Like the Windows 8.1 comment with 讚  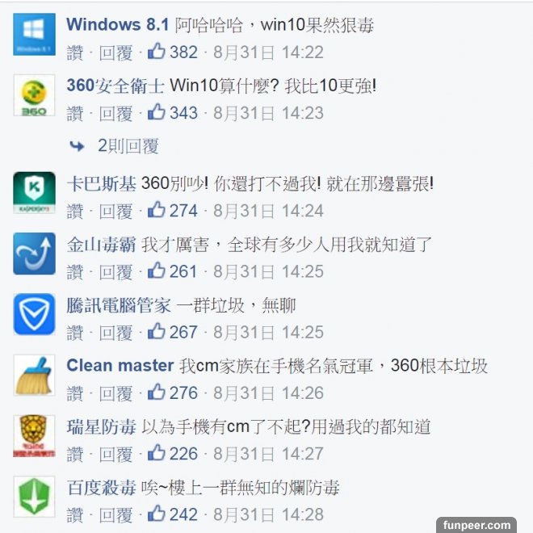tap(75, 53)
